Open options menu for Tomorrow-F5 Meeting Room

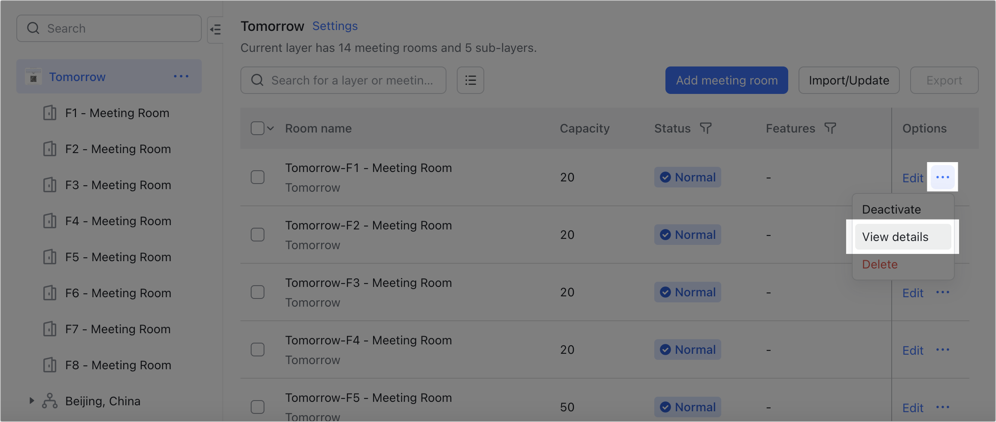[x=943, y=407]
